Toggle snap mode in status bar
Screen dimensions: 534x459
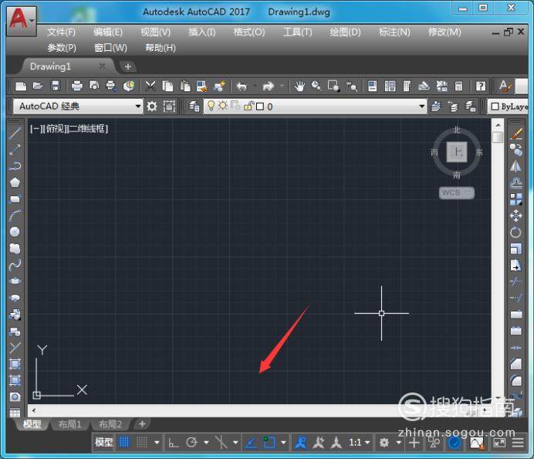[x=142, y=443]
